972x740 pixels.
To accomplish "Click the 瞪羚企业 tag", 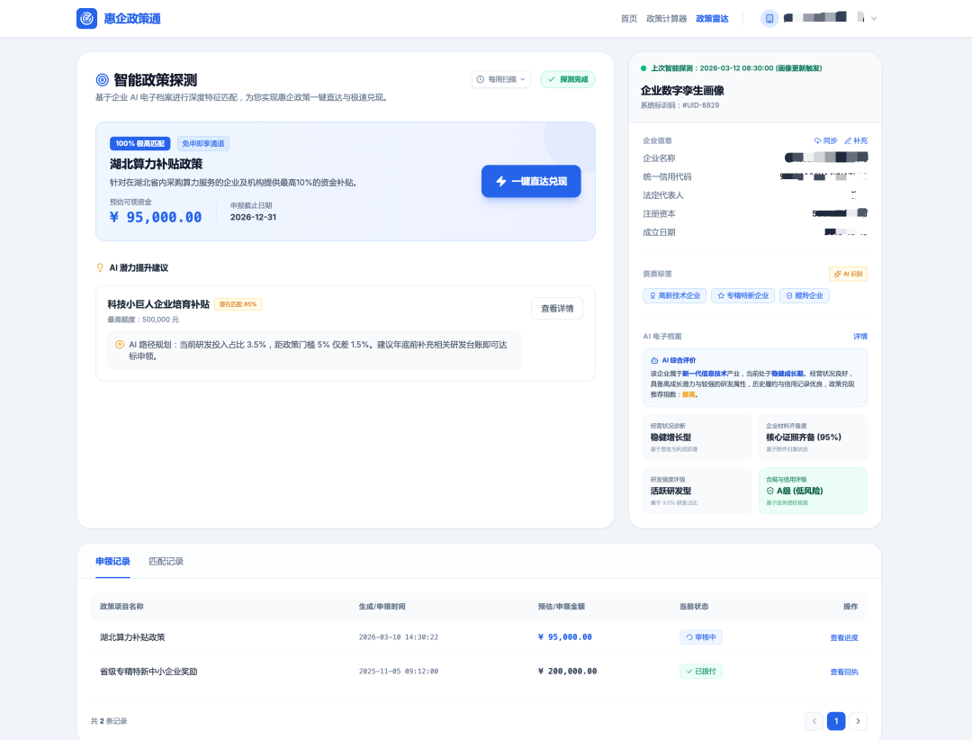I will click(x=804, y=296).
